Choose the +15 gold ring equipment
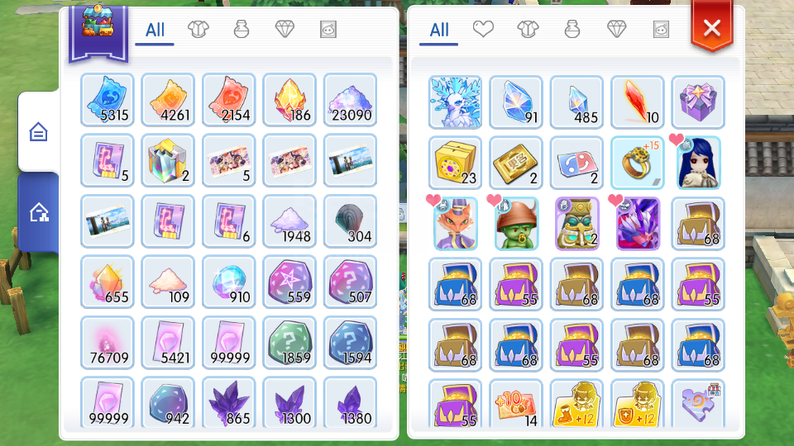 (637, 163)
